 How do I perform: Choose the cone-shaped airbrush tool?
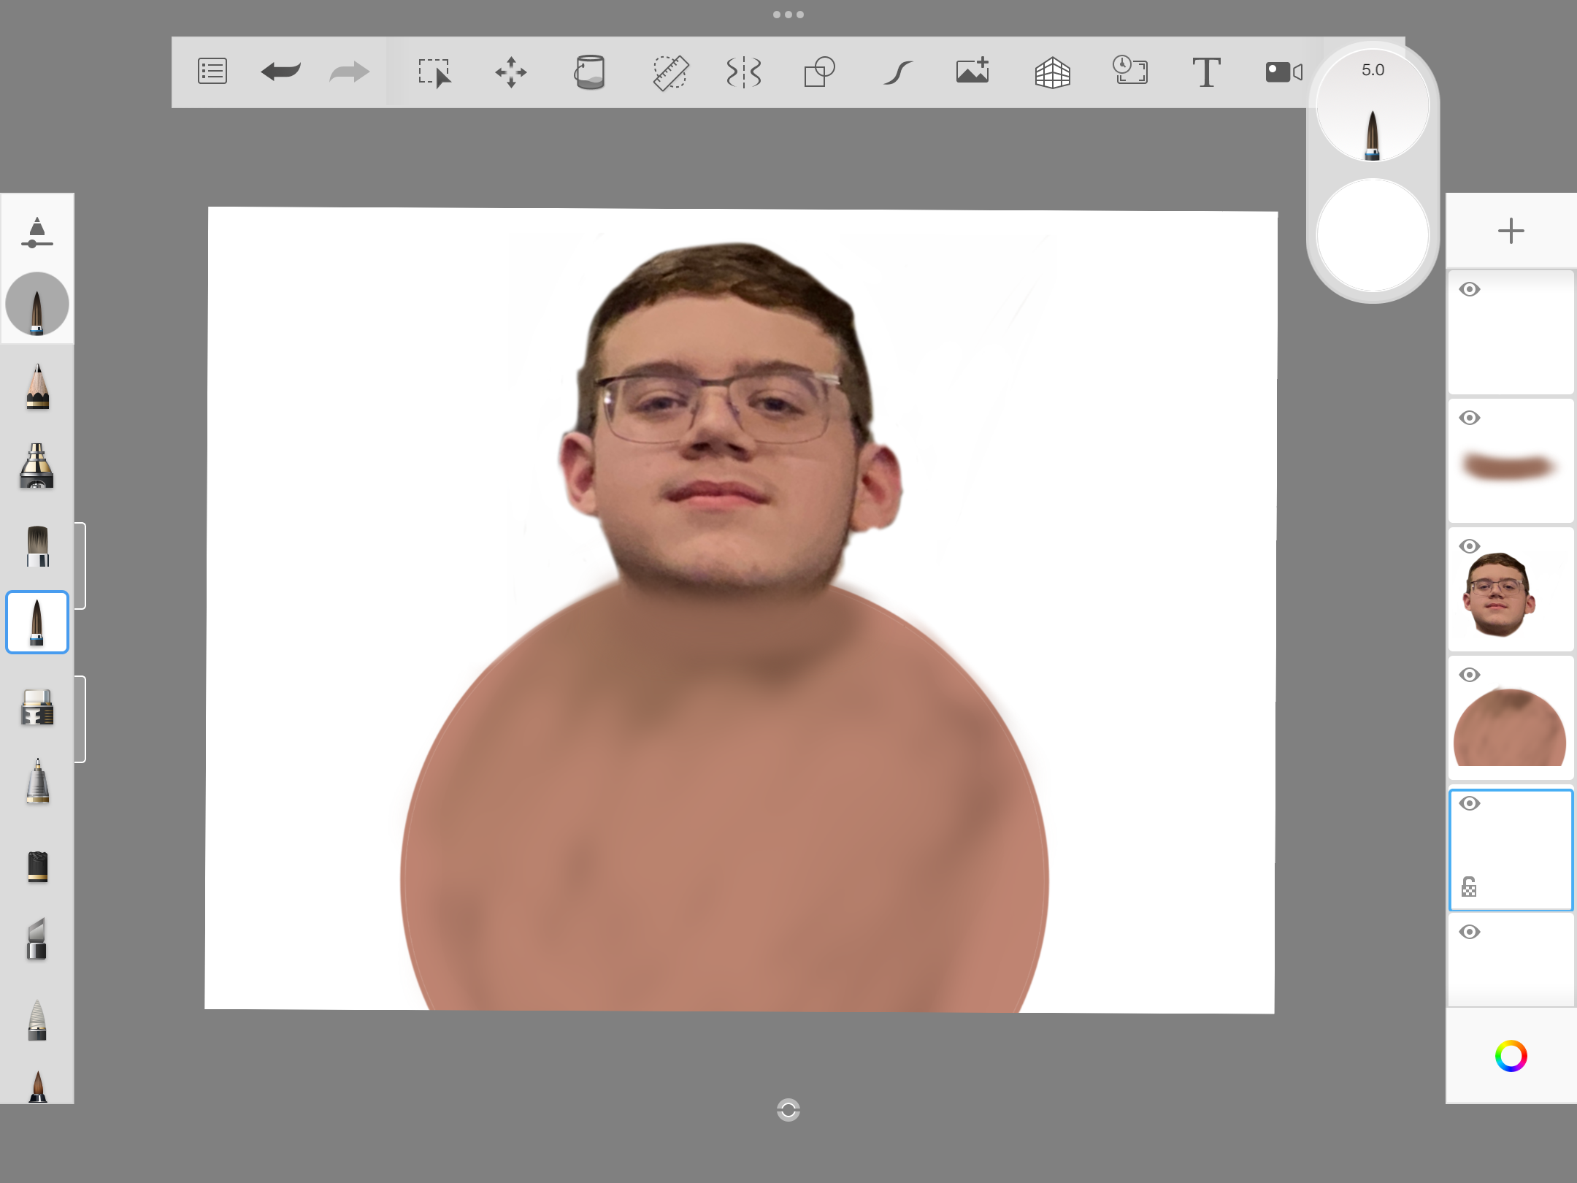pyautogui.click(x=37, y=1019)
